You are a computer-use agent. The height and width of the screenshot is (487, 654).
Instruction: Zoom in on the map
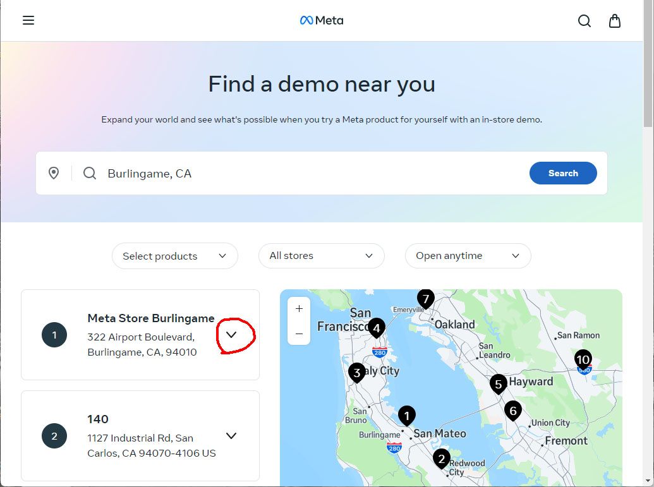299,309
